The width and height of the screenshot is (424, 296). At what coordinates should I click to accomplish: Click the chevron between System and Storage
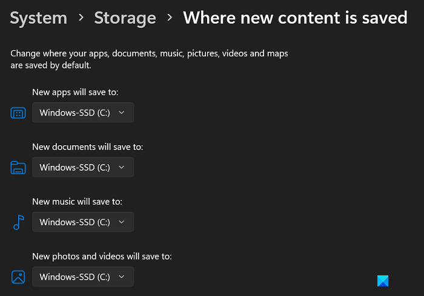[81, 18]
